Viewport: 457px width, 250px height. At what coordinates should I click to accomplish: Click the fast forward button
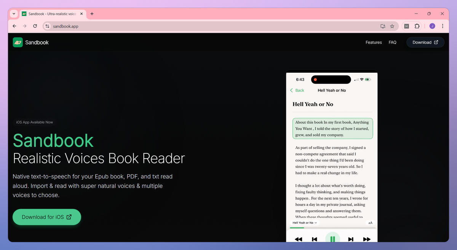[367, 239]
